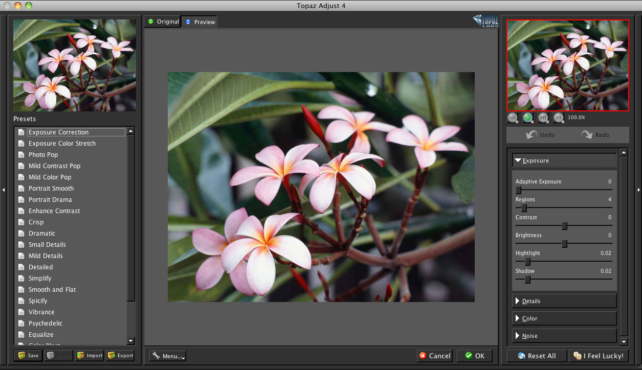Click the settings panel scroll up arrow
The image size is (642, 370).
click(624, 152)
